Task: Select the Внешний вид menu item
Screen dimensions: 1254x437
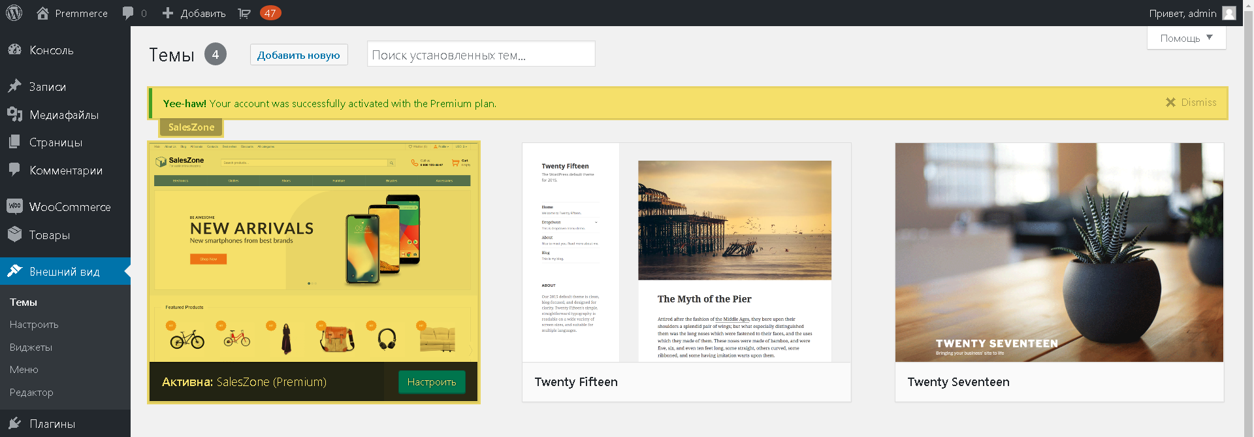Action: (65, 271)
